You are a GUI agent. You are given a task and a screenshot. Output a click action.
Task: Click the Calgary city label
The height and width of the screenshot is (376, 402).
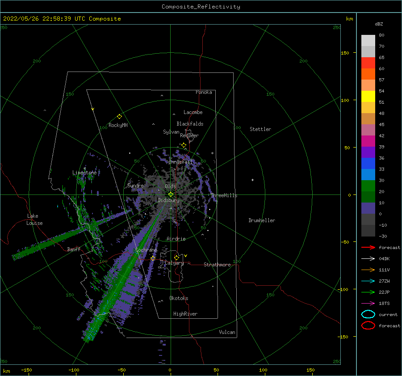click(x=174, y=263)
